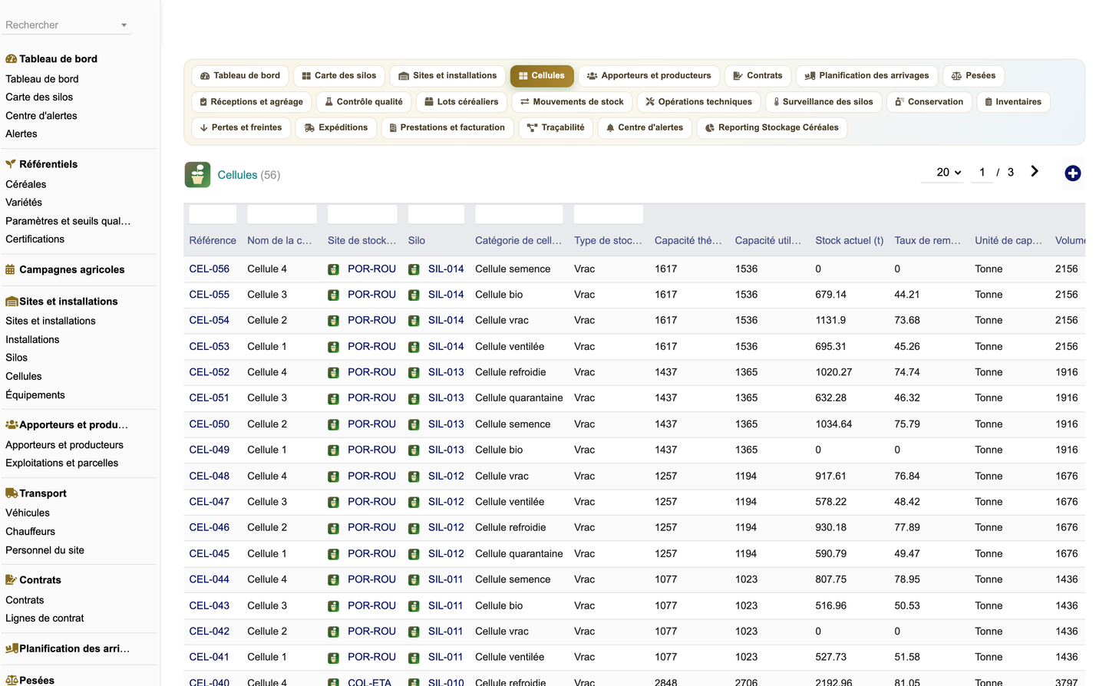Switch to Mouvements de stock tab
The width and height of the screenshot is (1109, 686).
tap(572, 102)
